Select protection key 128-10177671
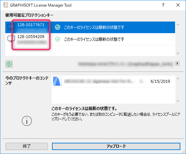Viewport: 186px width, 154px height. coord(90,27)
